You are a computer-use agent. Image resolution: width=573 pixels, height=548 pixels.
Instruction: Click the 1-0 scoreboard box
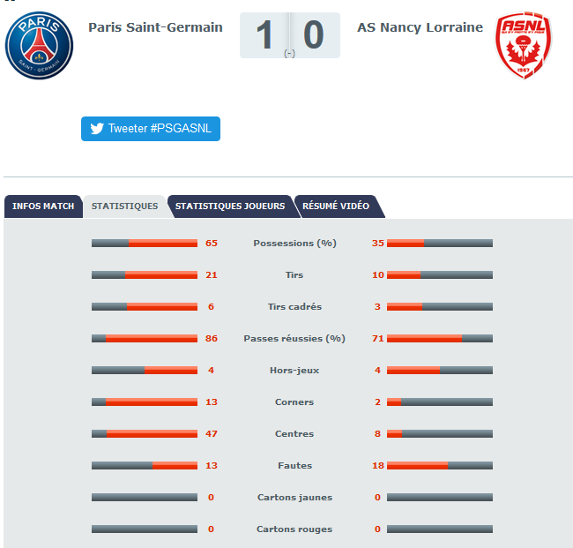(x=290, y=35)
